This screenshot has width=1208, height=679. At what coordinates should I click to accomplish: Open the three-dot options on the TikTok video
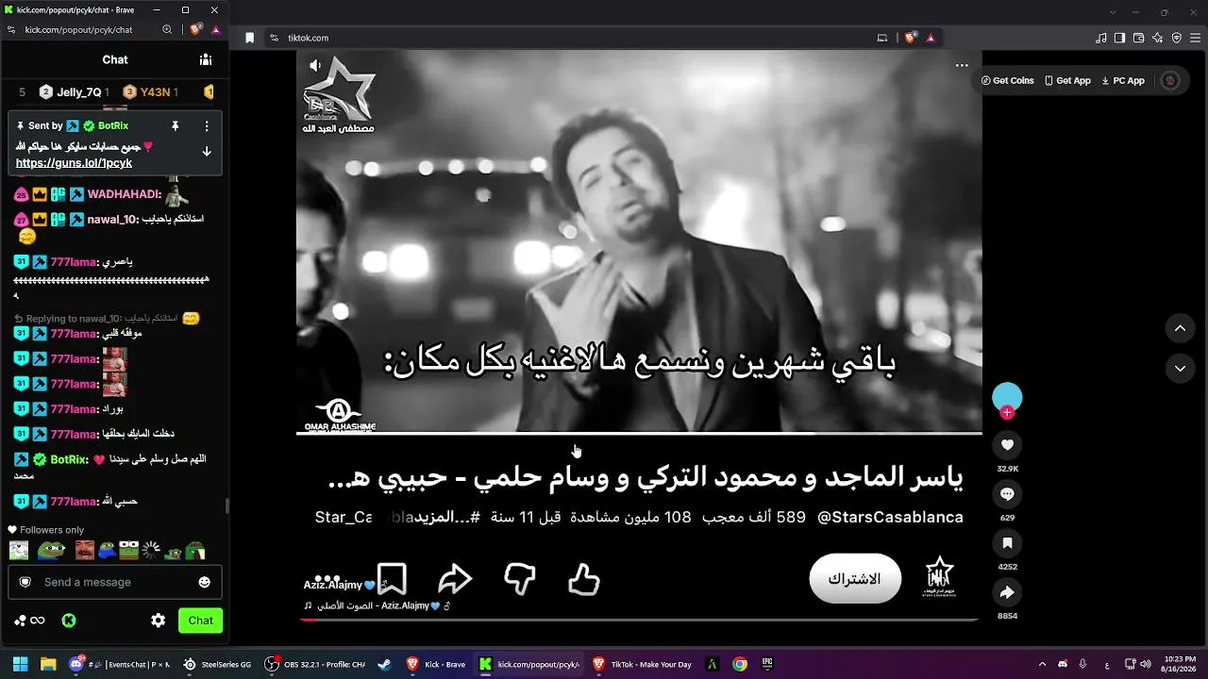pyautogui.click(x=962, y=65)
